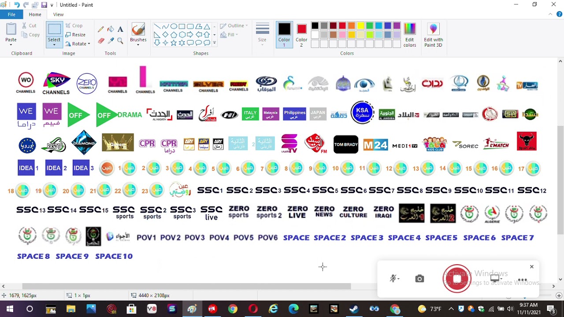Viewport: 564px width, 317px height.
Task: Click the Resize button
Action: pyautogui.click(x=75, y=35)
